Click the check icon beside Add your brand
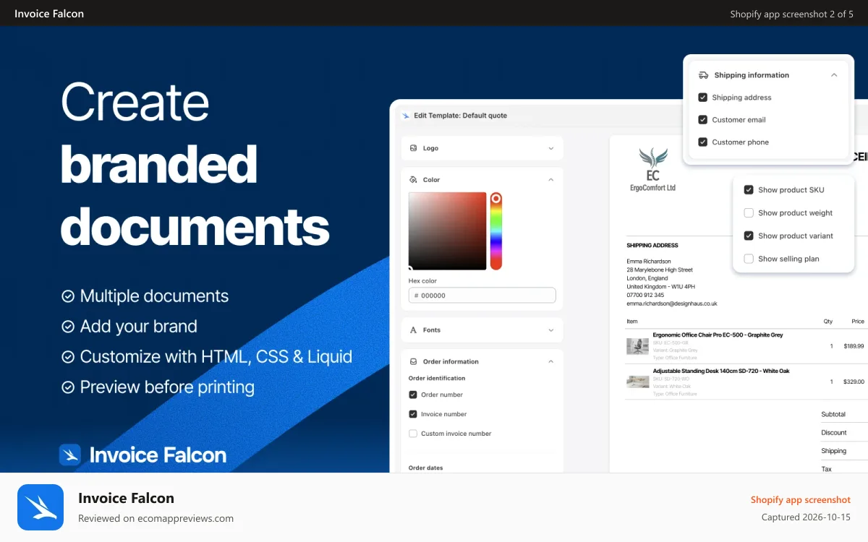 [x=68, y=327]
